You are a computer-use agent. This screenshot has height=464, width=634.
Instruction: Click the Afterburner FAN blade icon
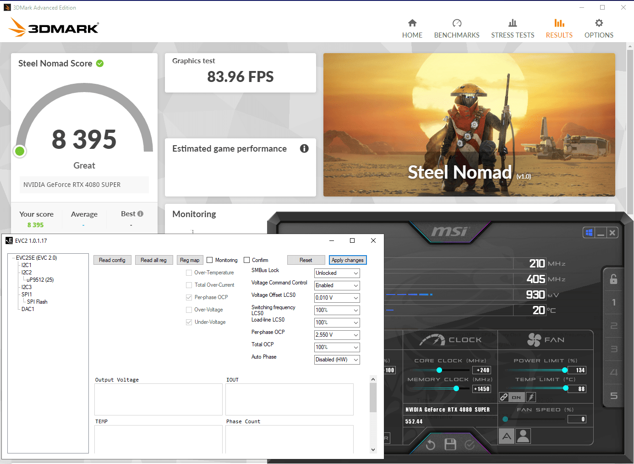(x=534, y=340)
